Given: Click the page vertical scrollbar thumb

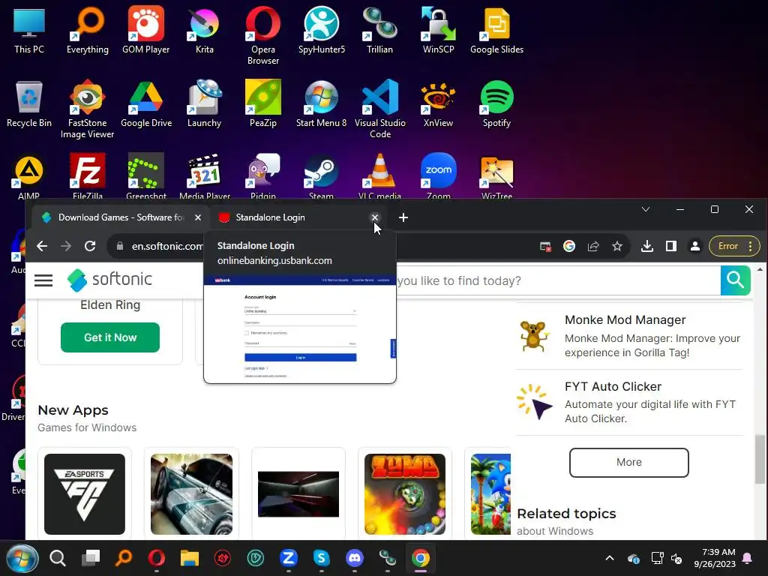Looking at the screenshot, I should 760,458.
